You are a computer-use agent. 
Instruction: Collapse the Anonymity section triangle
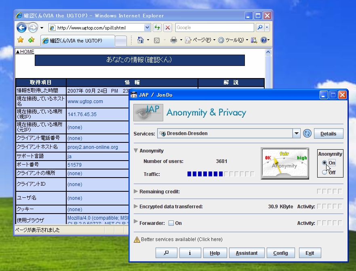click(x=136, y=150)
